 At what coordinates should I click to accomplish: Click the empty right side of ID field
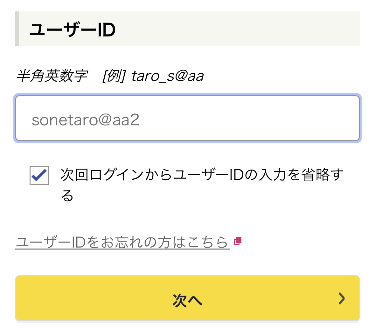click(286, 118)
